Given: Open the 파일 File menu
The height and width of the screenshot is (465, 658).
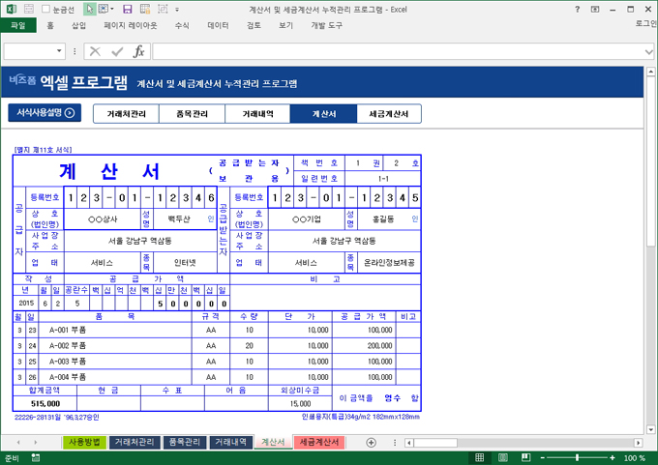Looking at the screenshot, I should [x=18, y=25].
